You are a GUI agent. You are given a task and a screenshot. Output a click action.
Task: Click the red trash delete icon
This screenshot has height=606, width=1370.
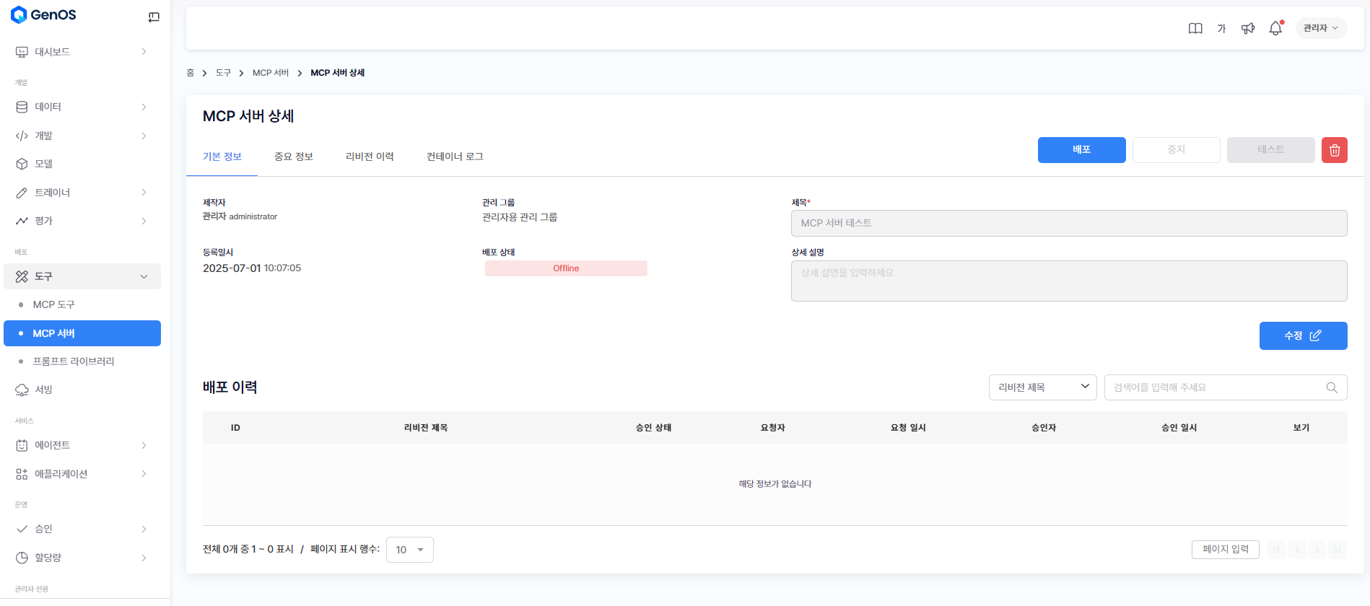[x=1334, y=150]
